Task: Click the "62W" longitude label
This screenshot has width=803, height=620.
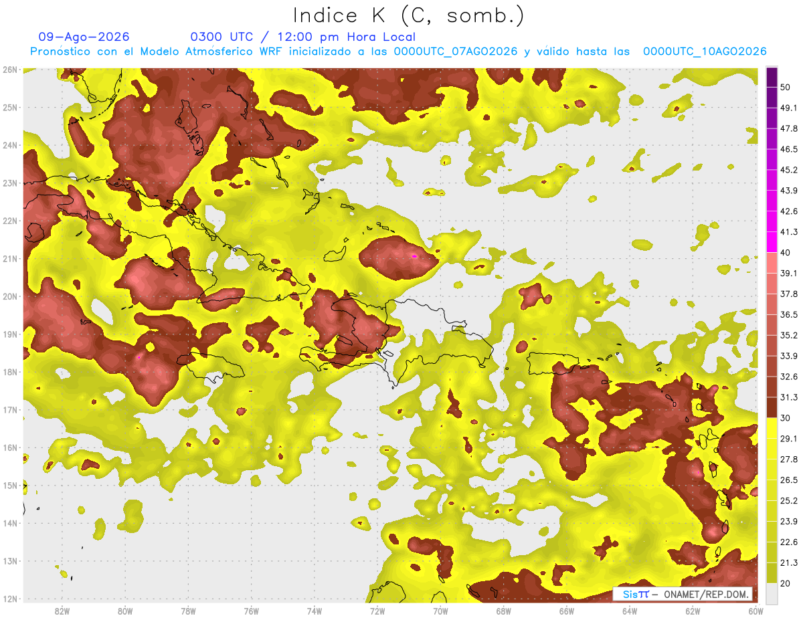Action: tap(693, 611)
